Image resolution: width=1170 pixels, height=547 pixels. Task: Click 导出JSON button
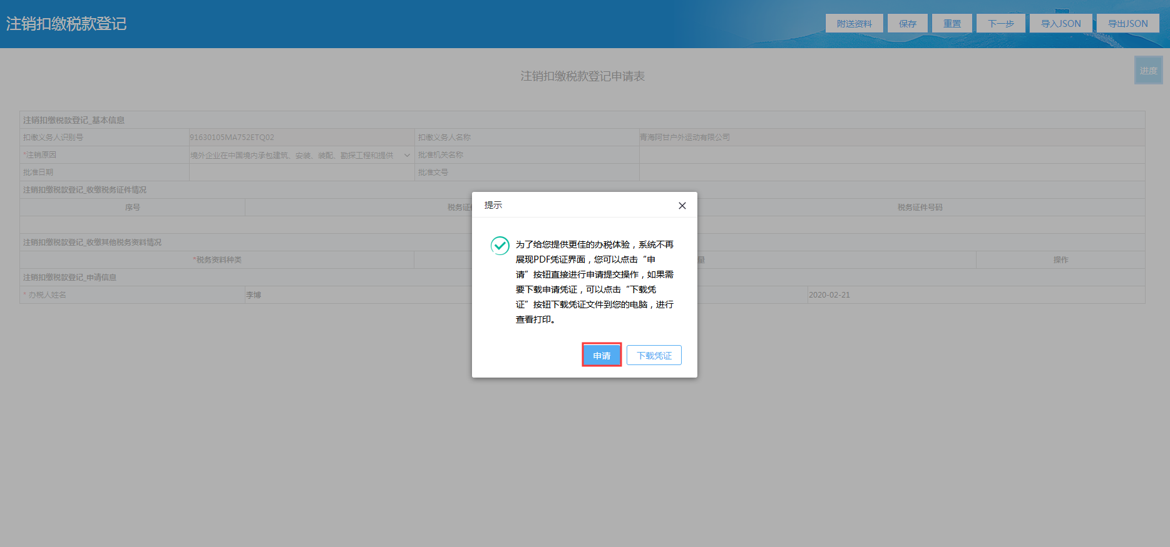[x=1128, y=23]
